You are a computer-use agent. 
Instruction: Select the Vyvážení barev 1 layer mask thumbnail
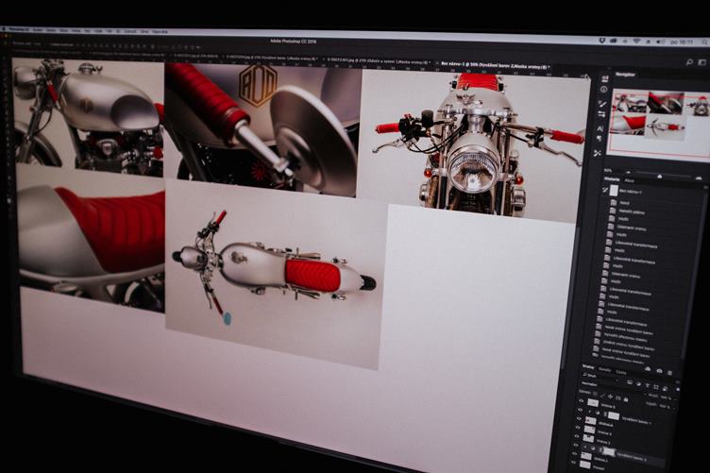click(x=614, y=415)
